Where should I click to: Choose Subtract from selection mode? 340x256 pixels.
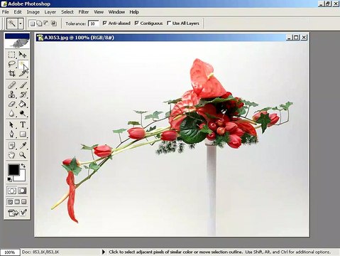[46, 23]
